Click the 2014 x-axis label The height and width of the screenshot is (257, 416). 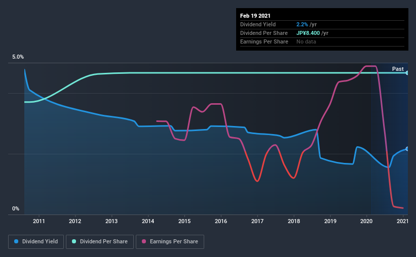(x=148, y=221)
